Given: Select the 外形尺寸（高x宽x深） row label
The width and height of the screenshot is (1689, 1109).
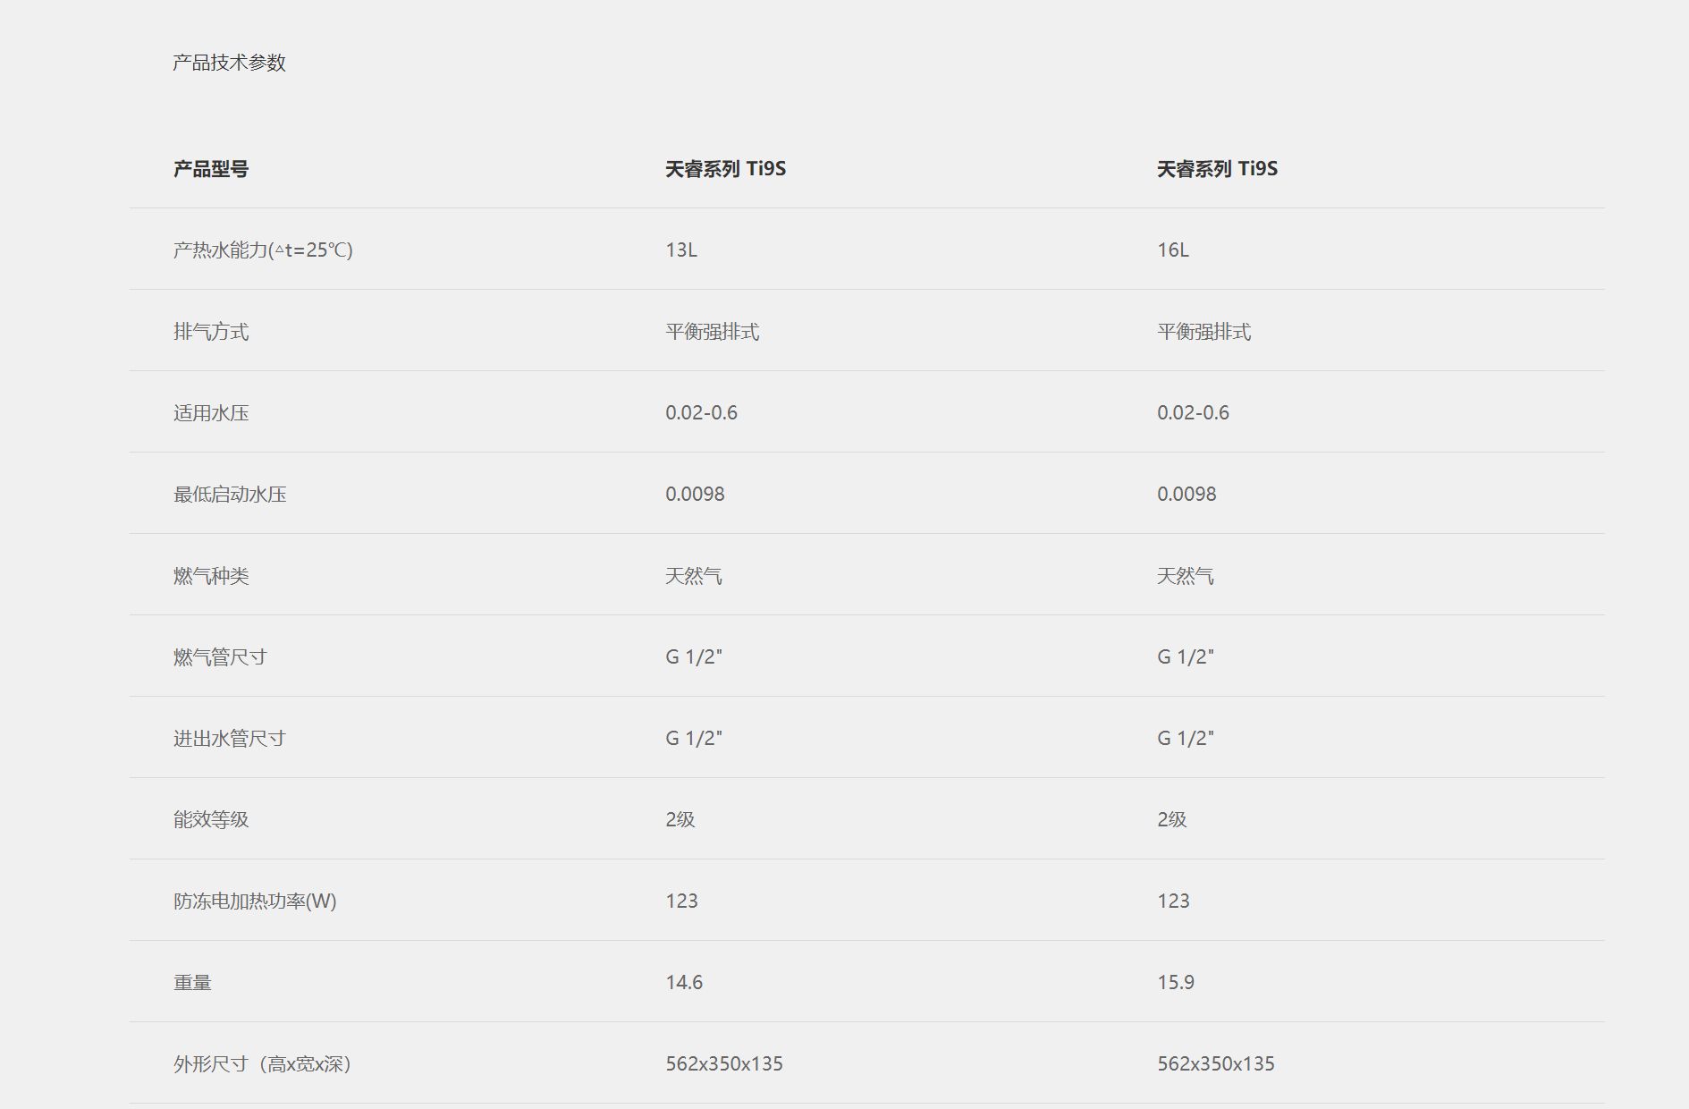Looking at the screenshot, I should point(262,1064).
